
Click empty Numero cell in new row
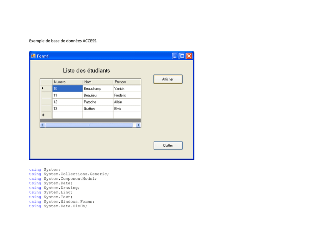click(x=68, y=115)
